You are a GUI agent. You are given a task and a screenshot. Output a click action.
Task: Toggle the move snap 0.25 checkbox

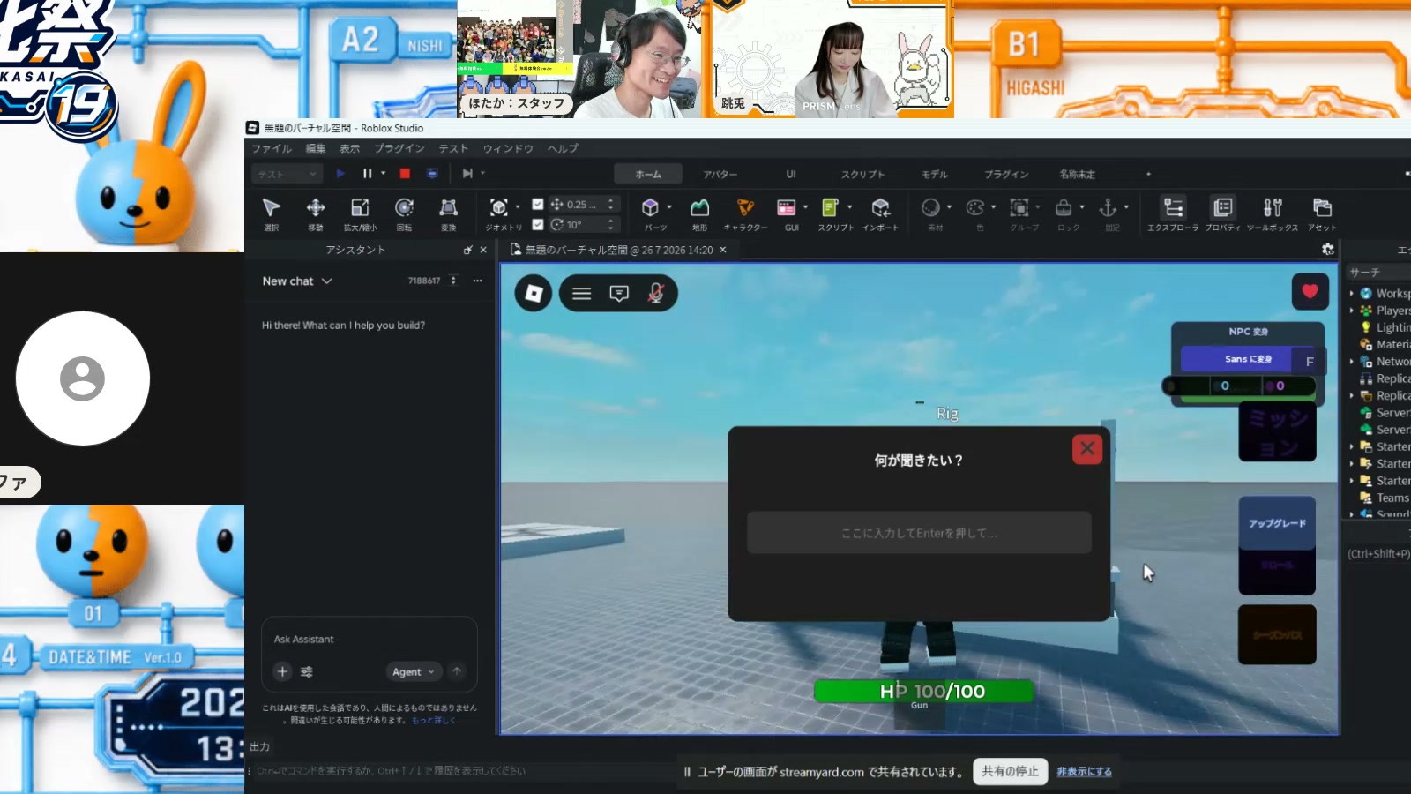tap(538, 204)
